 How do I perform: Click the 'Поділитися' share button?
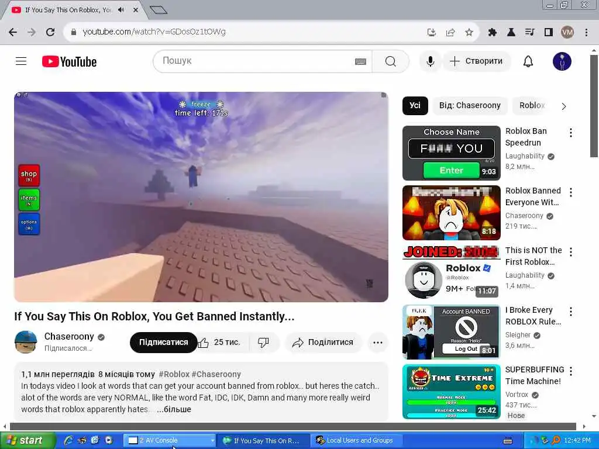[323, 343]
